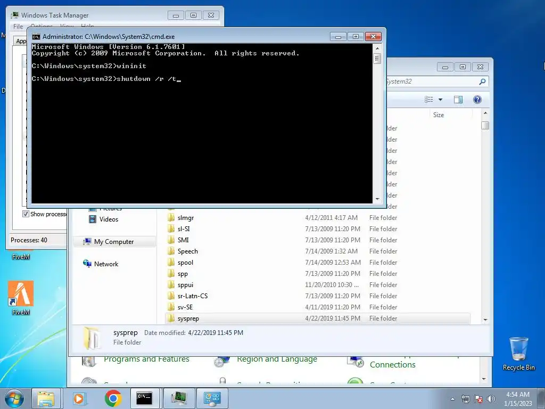Click Explorer file list scroll down arrow
The width and height of the screenshot is (545, 409).
485,320
